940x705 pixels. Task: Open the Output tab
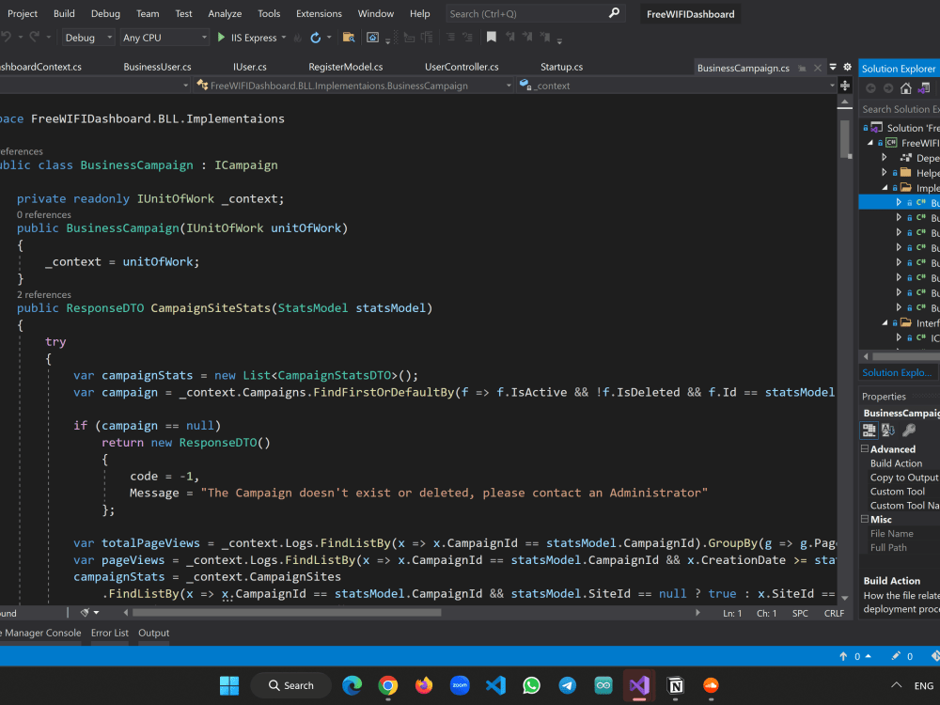point(154,633)
